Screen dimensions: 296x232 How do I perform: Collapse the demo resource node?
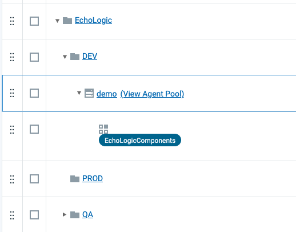click(79, 93)
